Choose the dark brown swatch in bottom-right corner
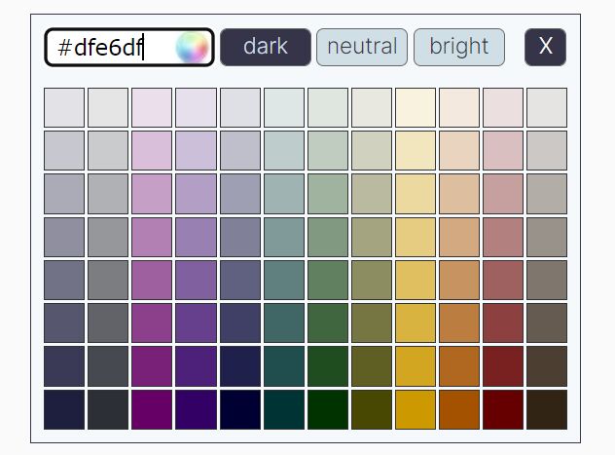This screenshot has height=455, width=615. coord(547,409)
